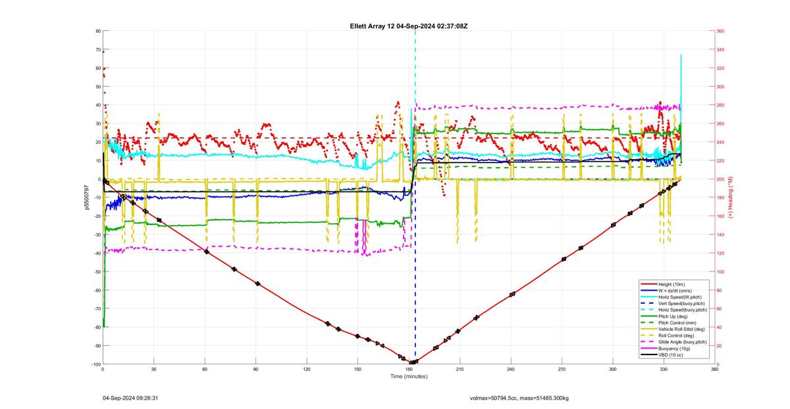Click the 'volmax=50794.5cc, mass=51485.300kg' footer text

coord(519,398)
